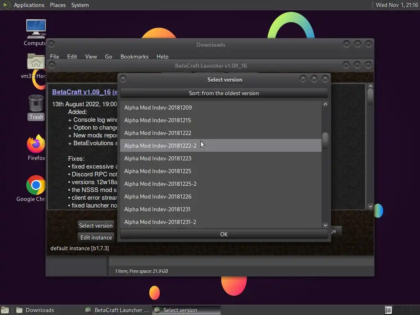Click the Select version dialog title bar
Viewport: 420px width, 315px height.
coord(224,80)
